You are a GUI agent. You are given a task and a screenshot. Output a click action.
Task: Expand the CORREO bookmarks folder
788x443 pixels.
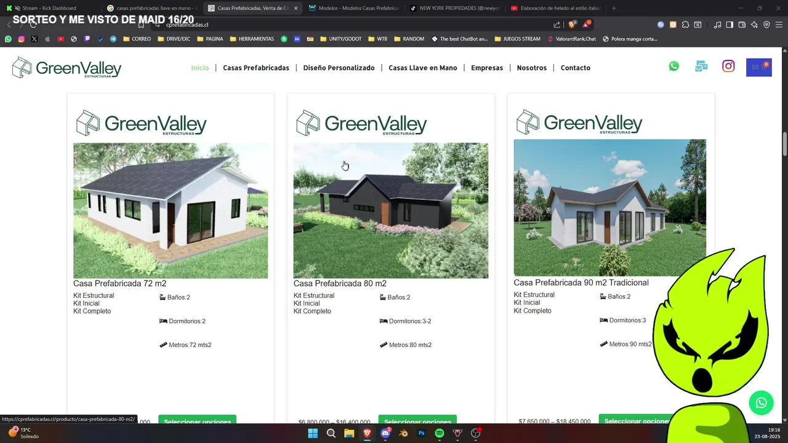pyautogui.click(x=137, y=39)
